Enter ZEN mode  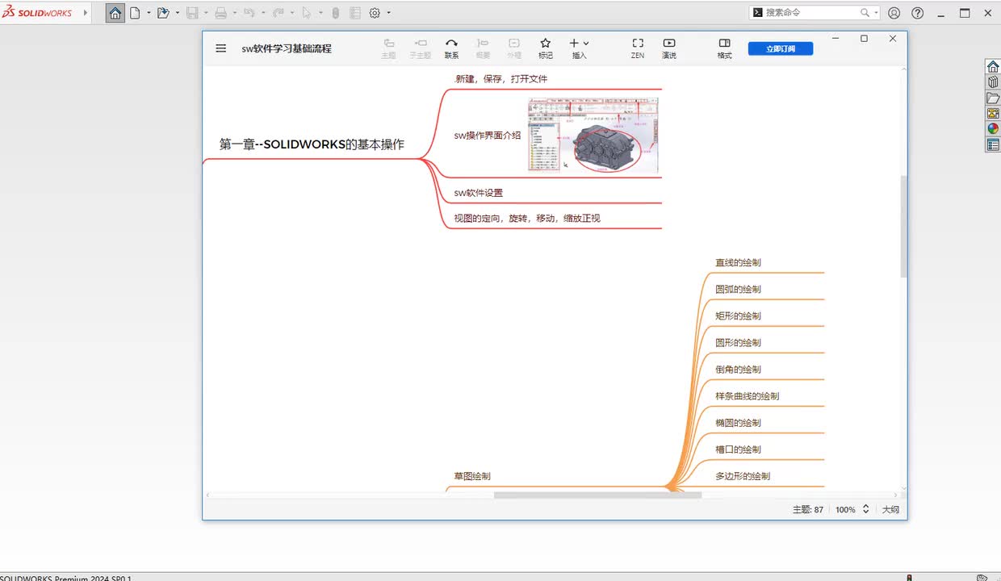pyautogui.click(x=638, y=48)
